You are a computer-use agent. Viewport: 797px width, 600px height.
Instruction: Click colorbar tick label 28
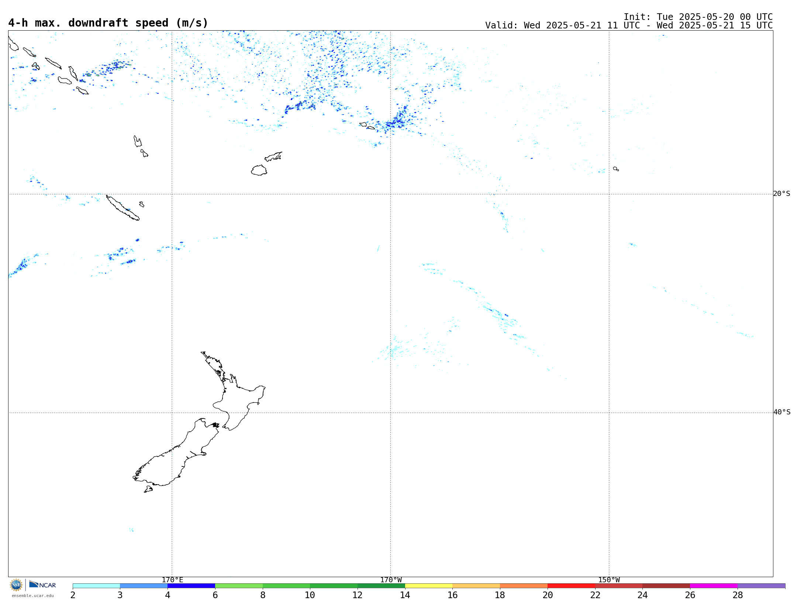738,595
